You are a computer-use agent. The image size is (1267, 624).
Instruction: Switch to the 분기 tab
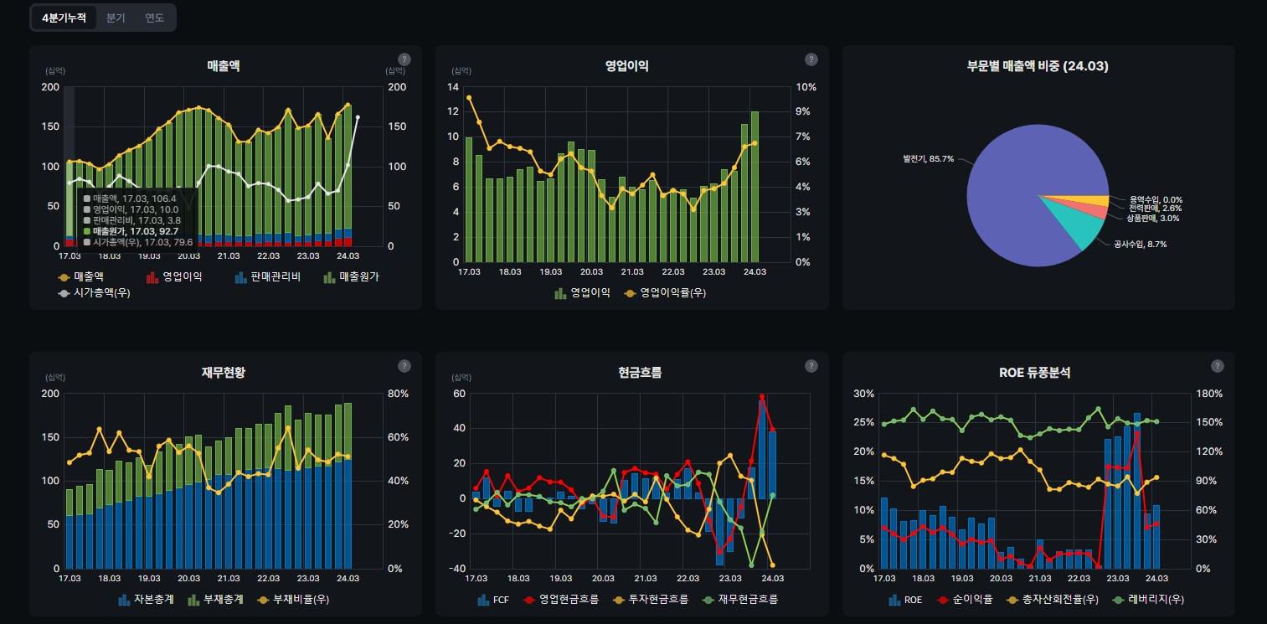116,18
